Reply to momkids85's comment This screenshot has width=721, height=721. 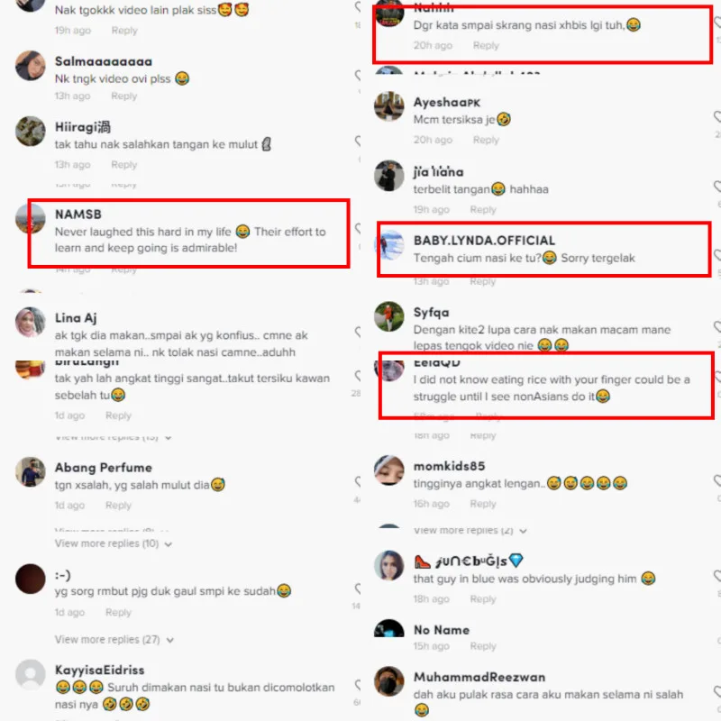(x=483, y=504)
